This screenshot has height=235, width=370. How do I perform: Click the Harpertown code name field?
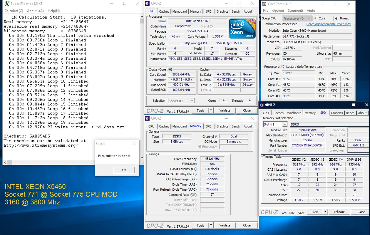(183, 26)
